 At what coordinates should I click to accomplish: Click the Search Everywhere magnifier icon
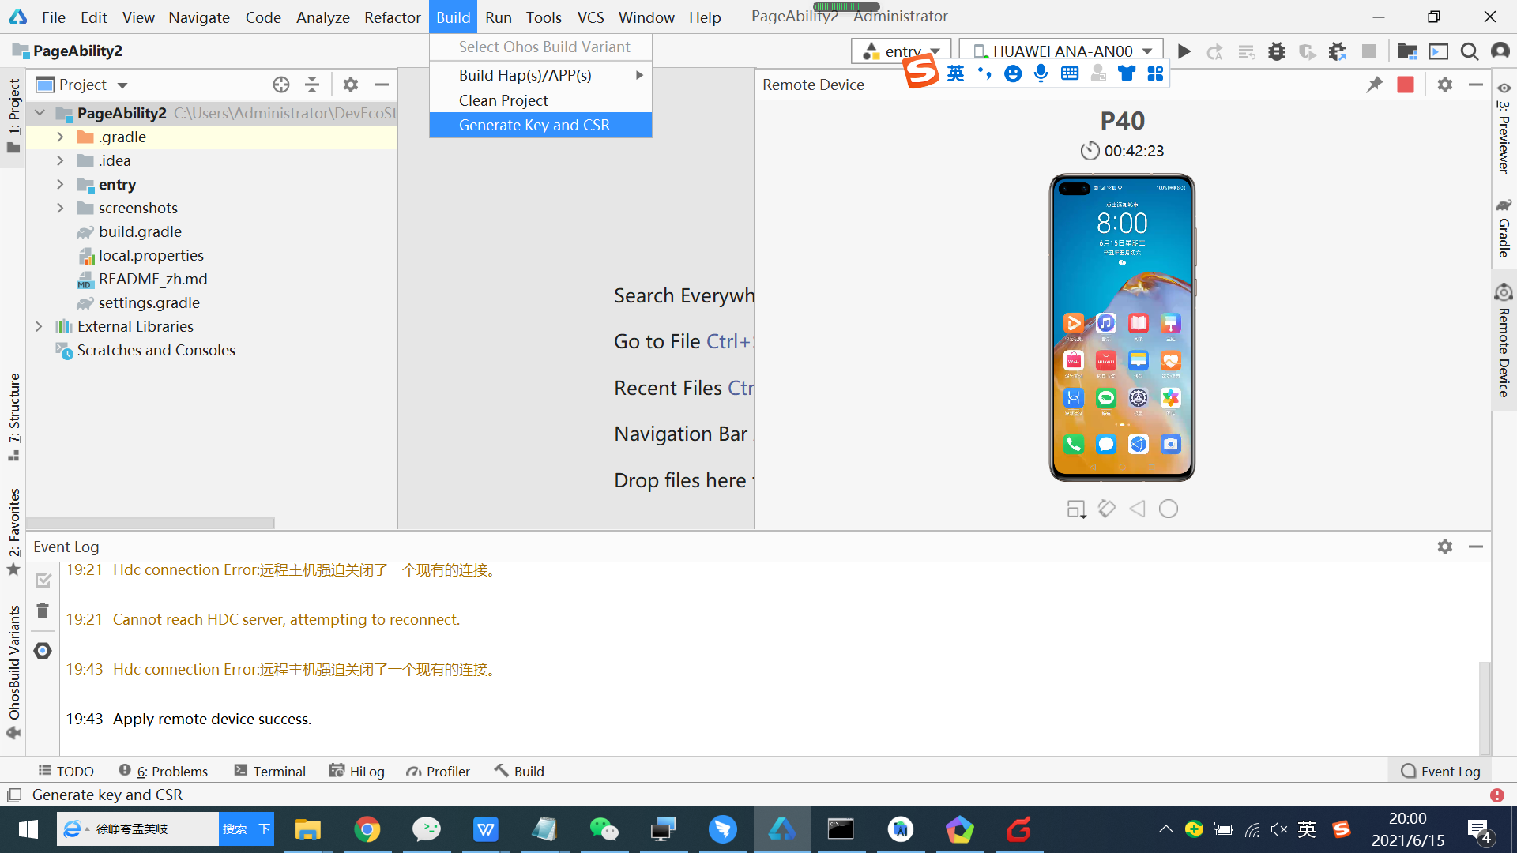pos(1469,51)
